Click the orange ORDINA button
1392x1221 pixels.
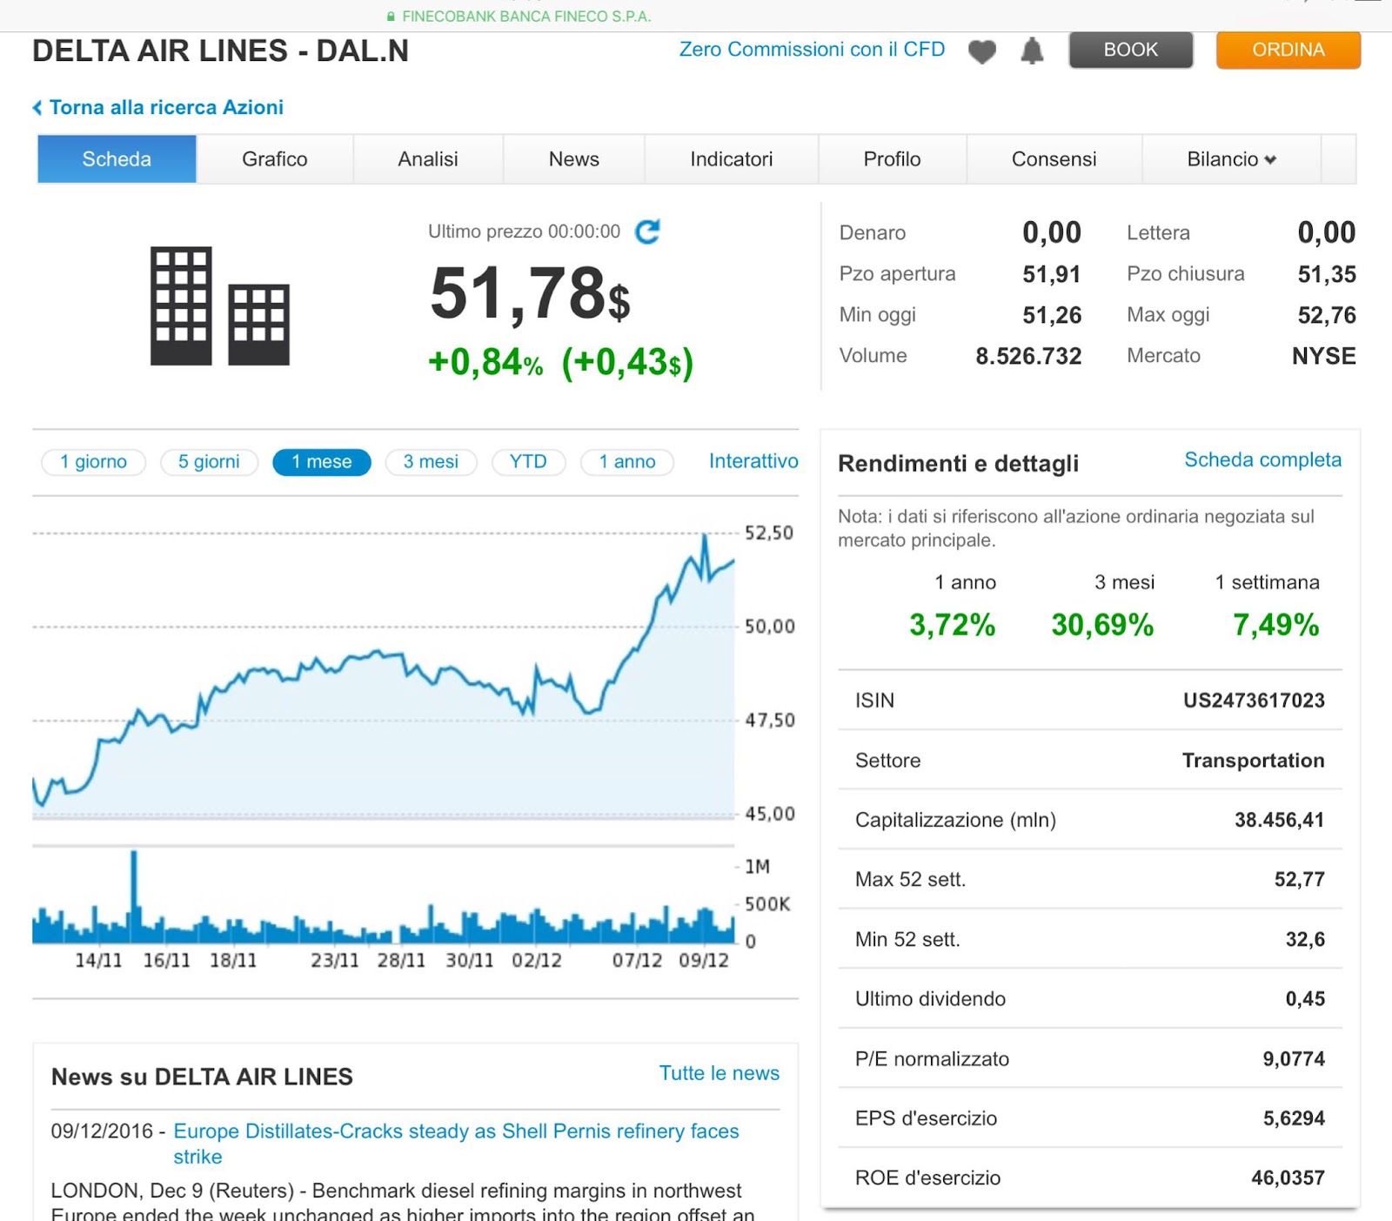tap(1288, 50)
